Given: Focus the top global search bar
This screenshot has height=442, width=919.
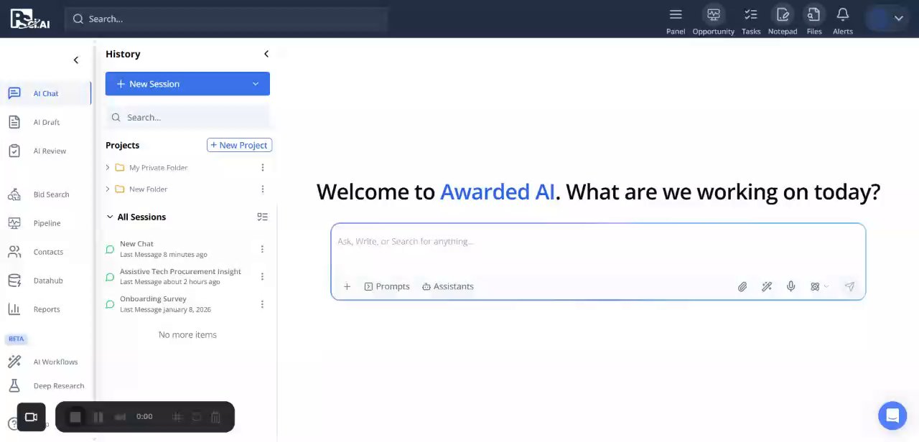Looking at the screenshot, I should [x=226, y=19].
